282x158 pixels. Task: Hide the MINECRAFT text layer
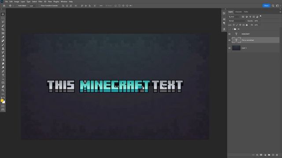coord(230,34)
